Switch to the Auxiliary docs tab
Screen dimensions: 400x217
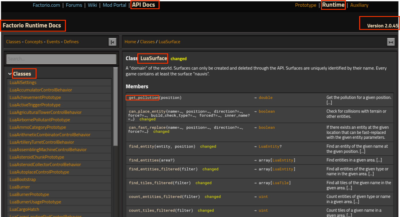point(359,5)
